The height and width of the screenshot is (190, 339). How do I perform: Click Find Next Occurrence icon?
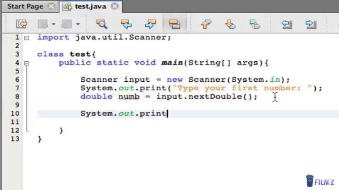150,24
